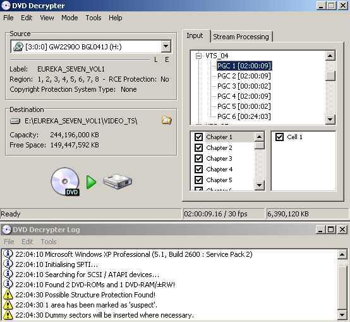
Task: Click warning icon for Dummy sectors entry
Action: pyautogui.click(x=8, y=315)
